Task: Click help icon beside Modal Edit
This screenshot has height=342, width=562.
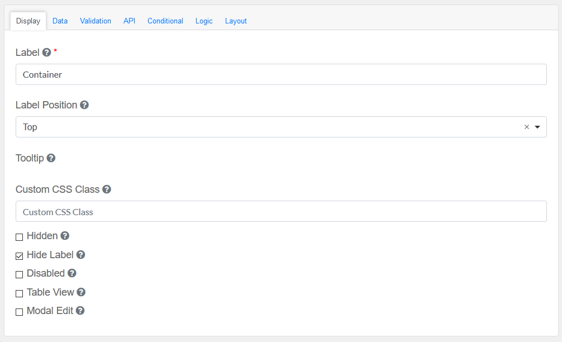Action: tap(80, 311)
